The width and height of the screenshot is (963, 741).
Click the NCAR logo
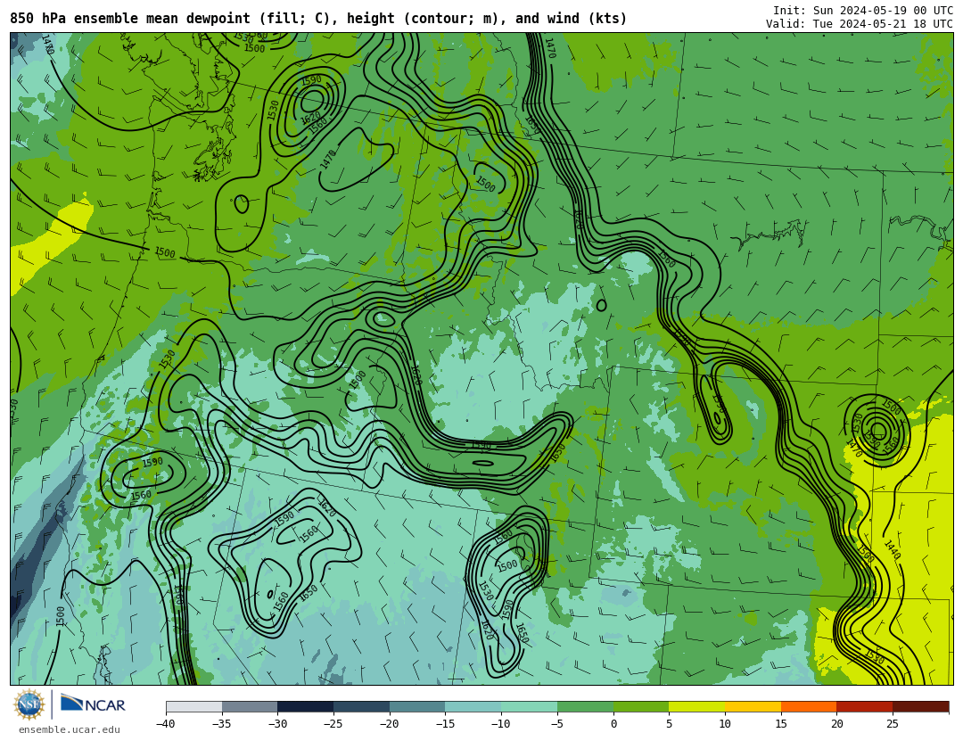(94, 704)
